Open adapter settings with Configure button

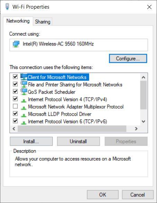pos(128,59)
